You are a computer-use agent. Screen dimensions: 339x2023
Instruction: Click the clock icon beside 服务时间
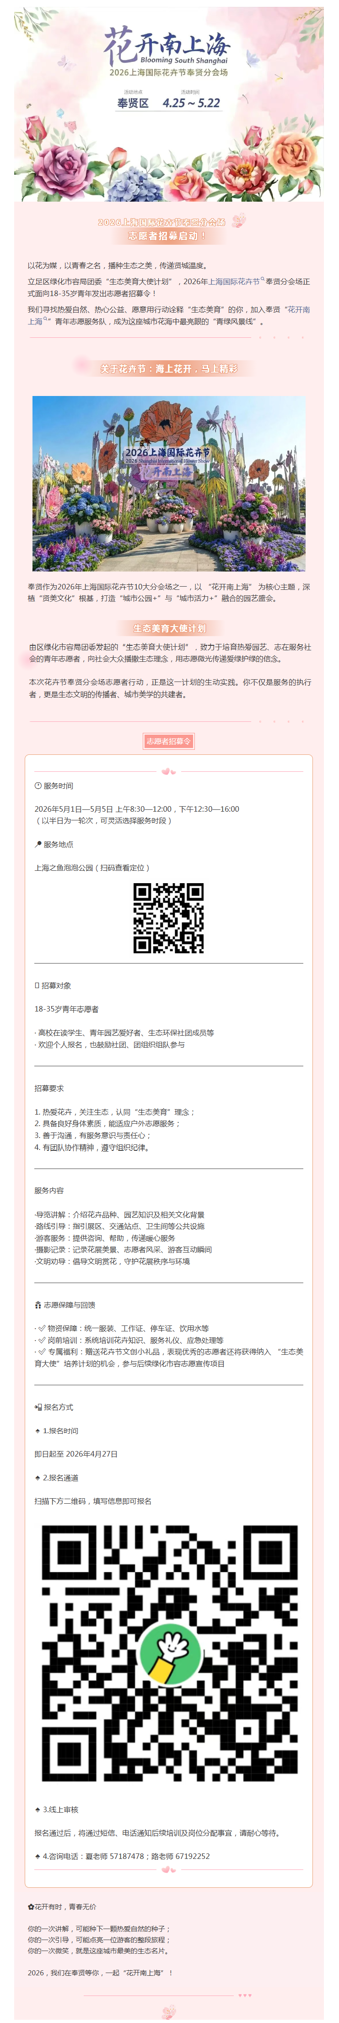point(38,786)
